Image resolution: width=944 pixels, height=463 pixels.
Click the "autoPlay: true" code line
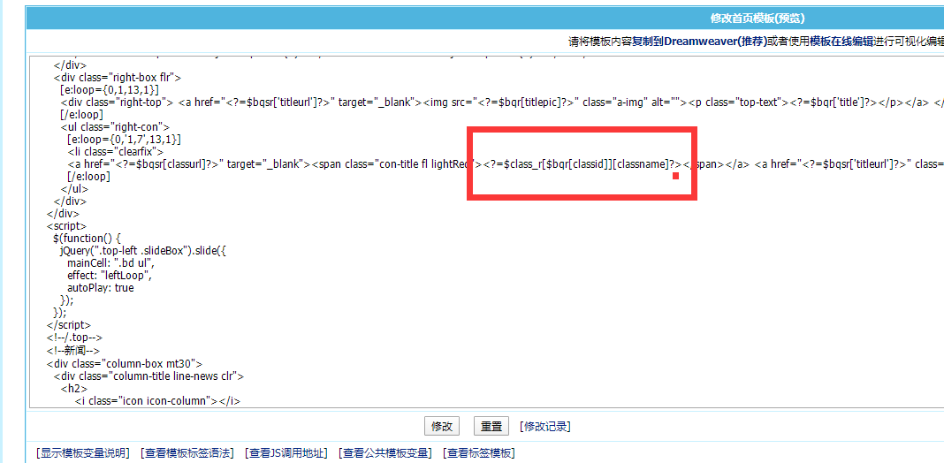100,287
